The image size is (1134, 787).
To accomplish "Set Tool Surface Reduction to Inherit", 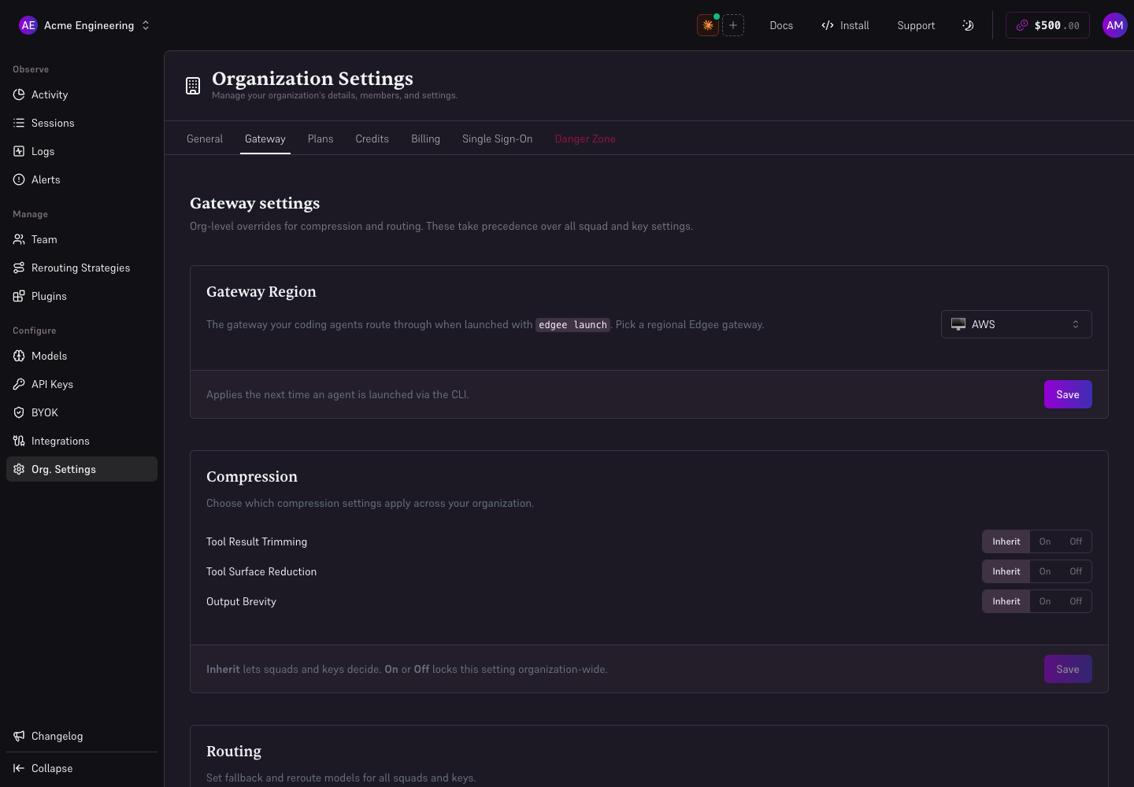I will [1006, 571].
